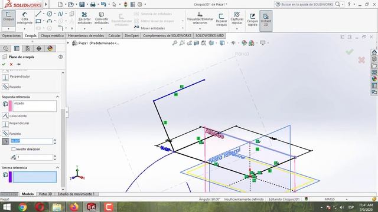Click the Print icon
The height and width of the screenshot is (212, 378).
93,4
